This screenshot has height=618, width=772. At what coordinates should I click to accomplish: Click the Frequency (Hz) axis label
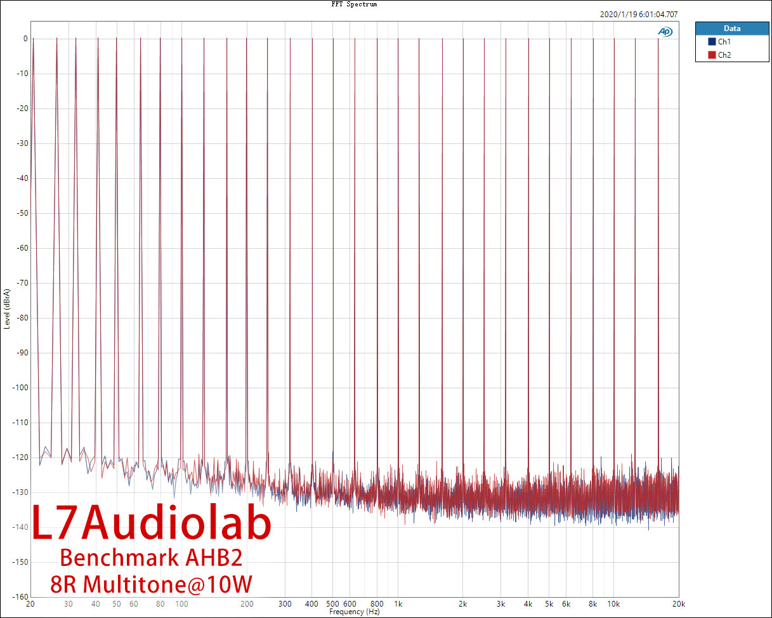click(x=354, y=612)
